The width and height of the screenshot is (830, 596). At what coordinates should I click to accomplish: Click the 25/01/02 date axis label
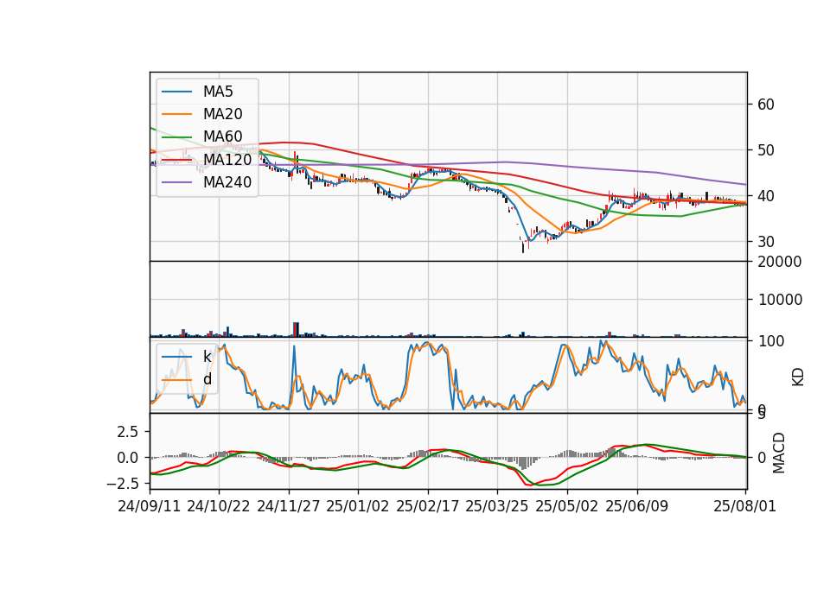(x=358, y=506)
